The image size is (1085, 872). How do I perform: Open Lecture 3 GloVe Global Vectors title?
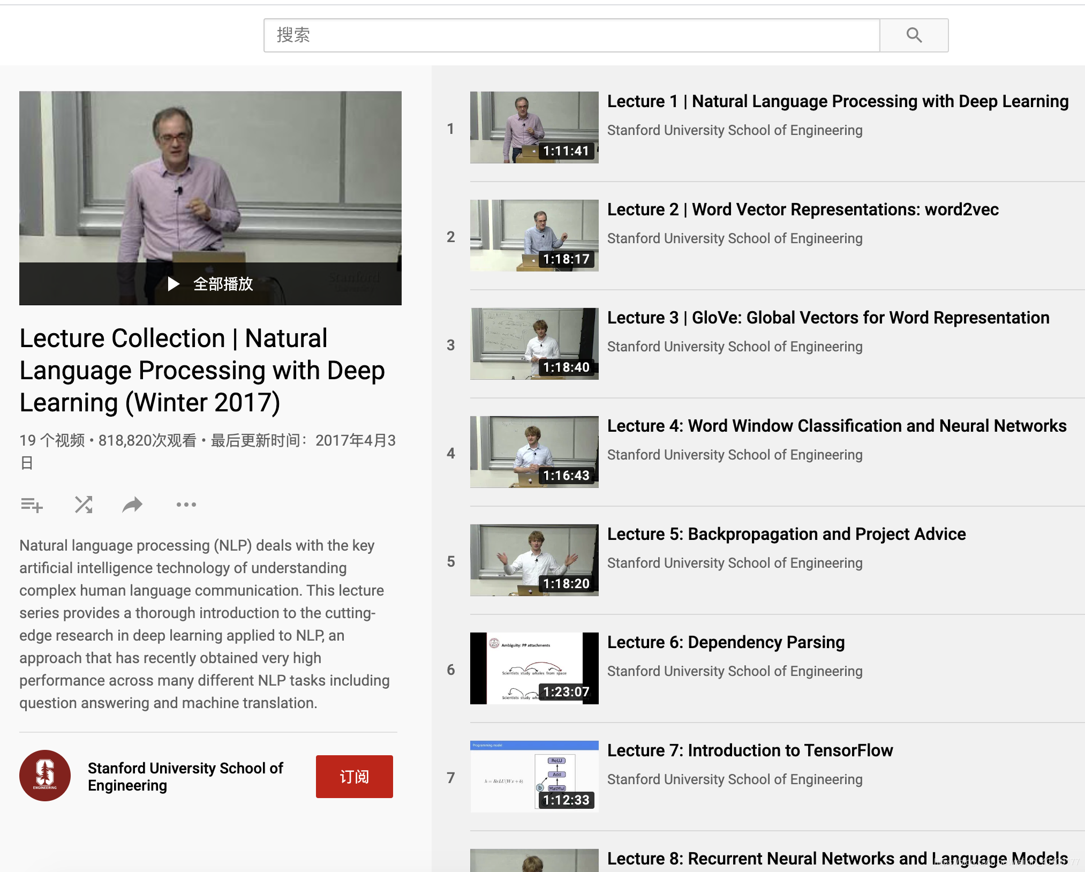[828, 318]
